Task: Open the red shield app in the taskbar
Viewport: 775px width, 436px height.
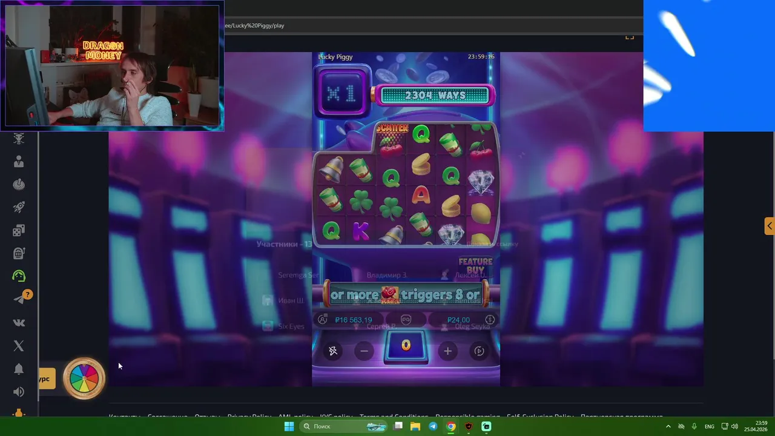Action: tap(469, 426)
